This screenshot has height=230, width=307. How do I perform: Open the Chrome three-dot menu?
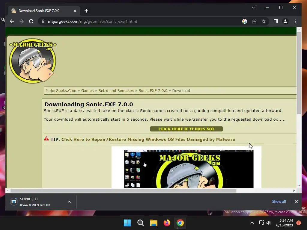click(295, 21)
